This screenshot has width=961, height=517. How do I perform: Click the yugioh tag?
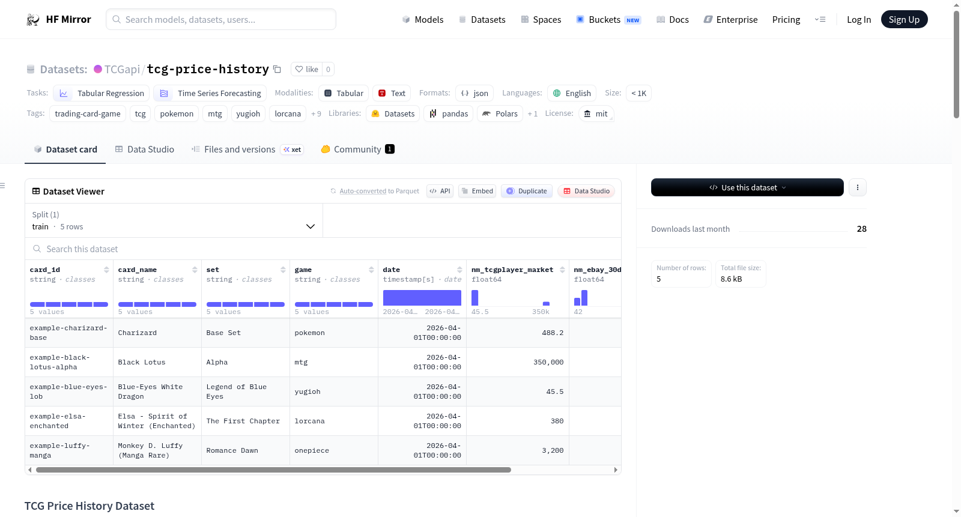click(x=248, y=113)
